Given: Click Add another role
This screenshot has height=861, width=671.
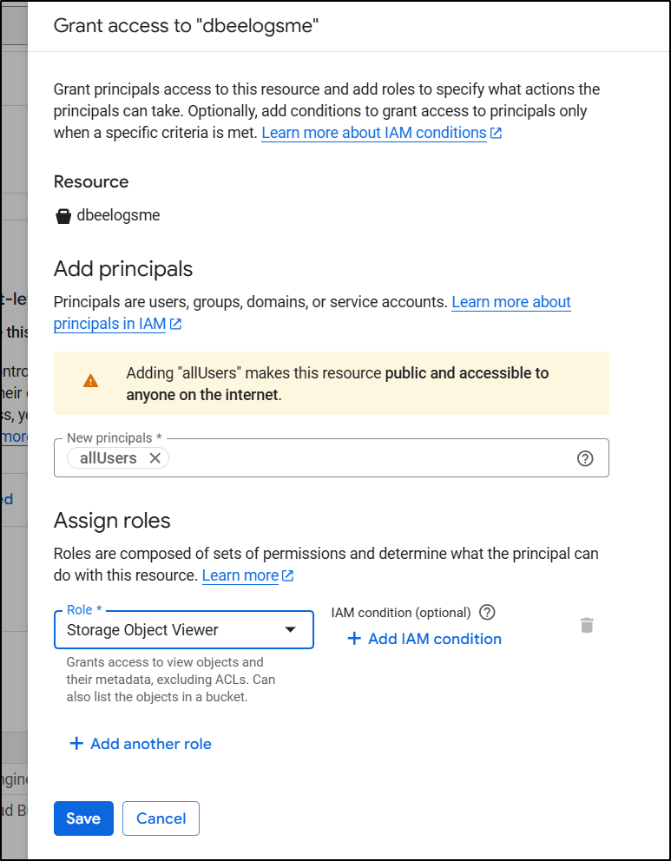Looking at the screenshot, I should point(150,744).
